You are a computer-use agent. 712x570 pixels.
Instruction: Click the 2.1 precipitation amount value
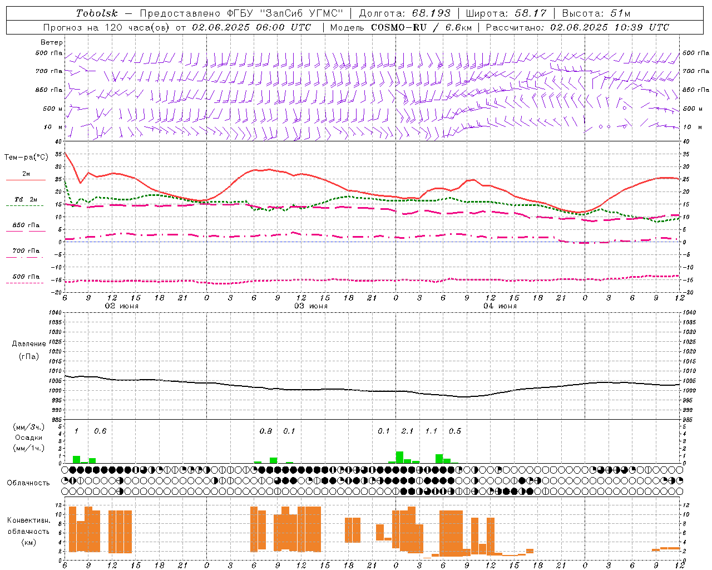pyautogui.click(x=407, y=431)
